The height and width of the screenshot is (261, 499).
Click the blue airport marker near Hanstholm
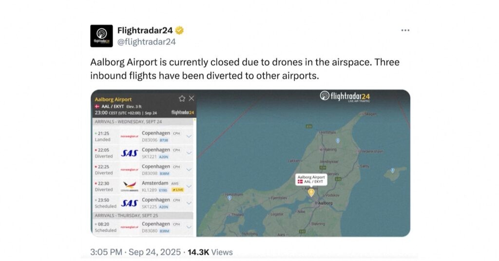[x=229, y=198]
